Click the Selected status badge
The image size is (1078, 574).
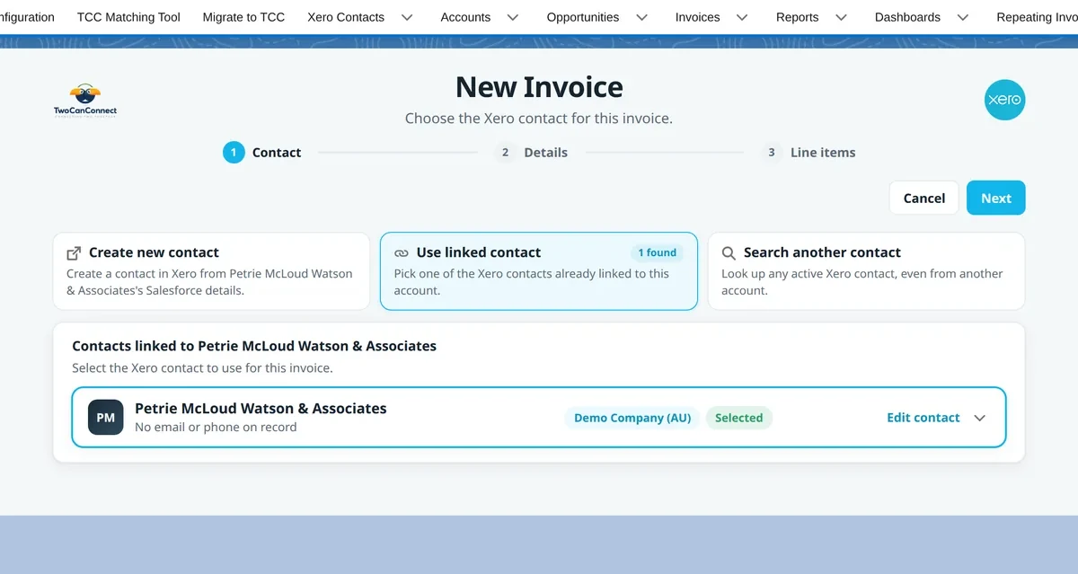click(738, 418)
